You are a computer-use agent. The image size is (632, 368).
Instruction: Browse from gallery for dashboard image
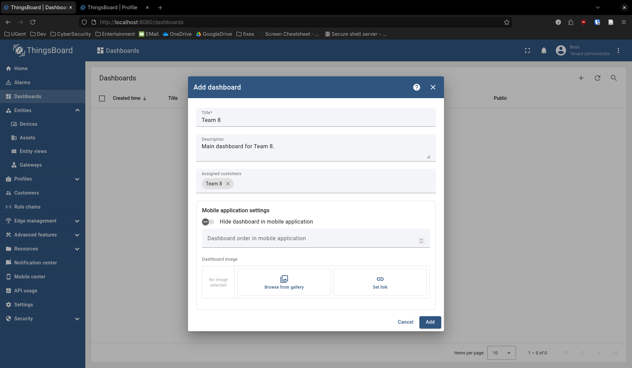284,282
